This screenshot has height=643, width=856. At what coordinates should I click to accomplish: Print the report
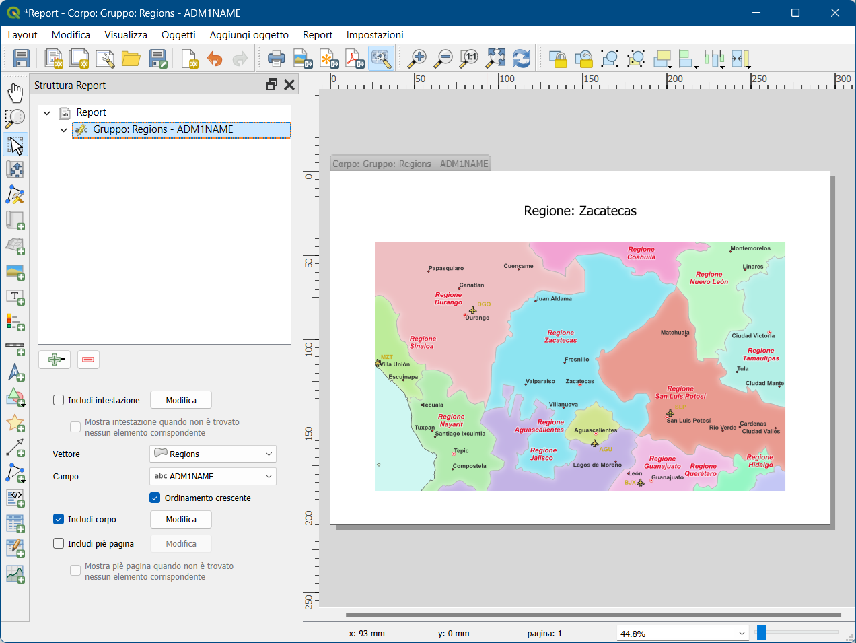click(276, 59)
